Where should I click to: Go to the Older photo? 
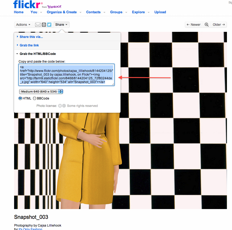219,25
